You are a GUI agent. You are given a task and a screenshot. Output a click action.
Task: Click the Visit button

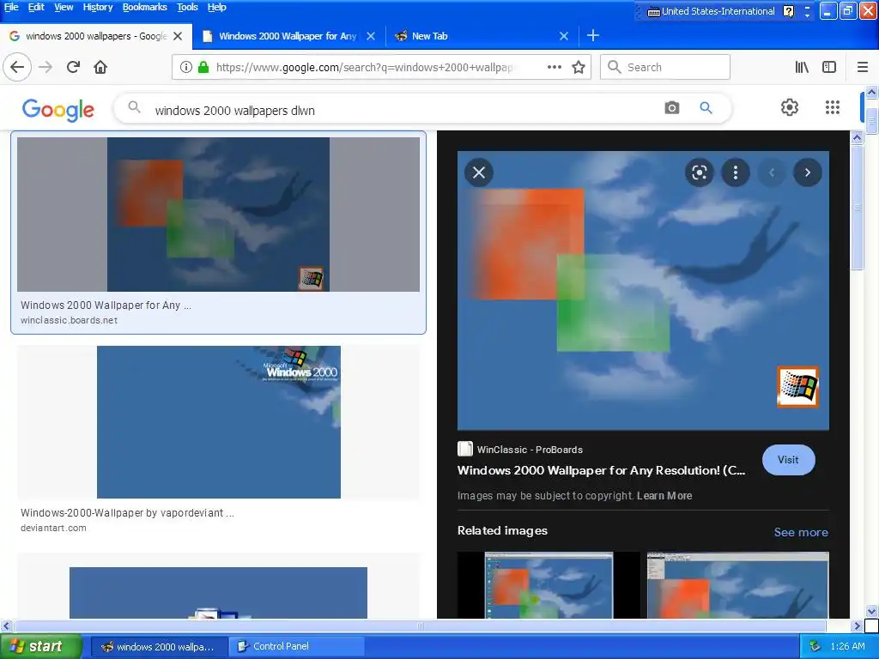coord(788,460)
